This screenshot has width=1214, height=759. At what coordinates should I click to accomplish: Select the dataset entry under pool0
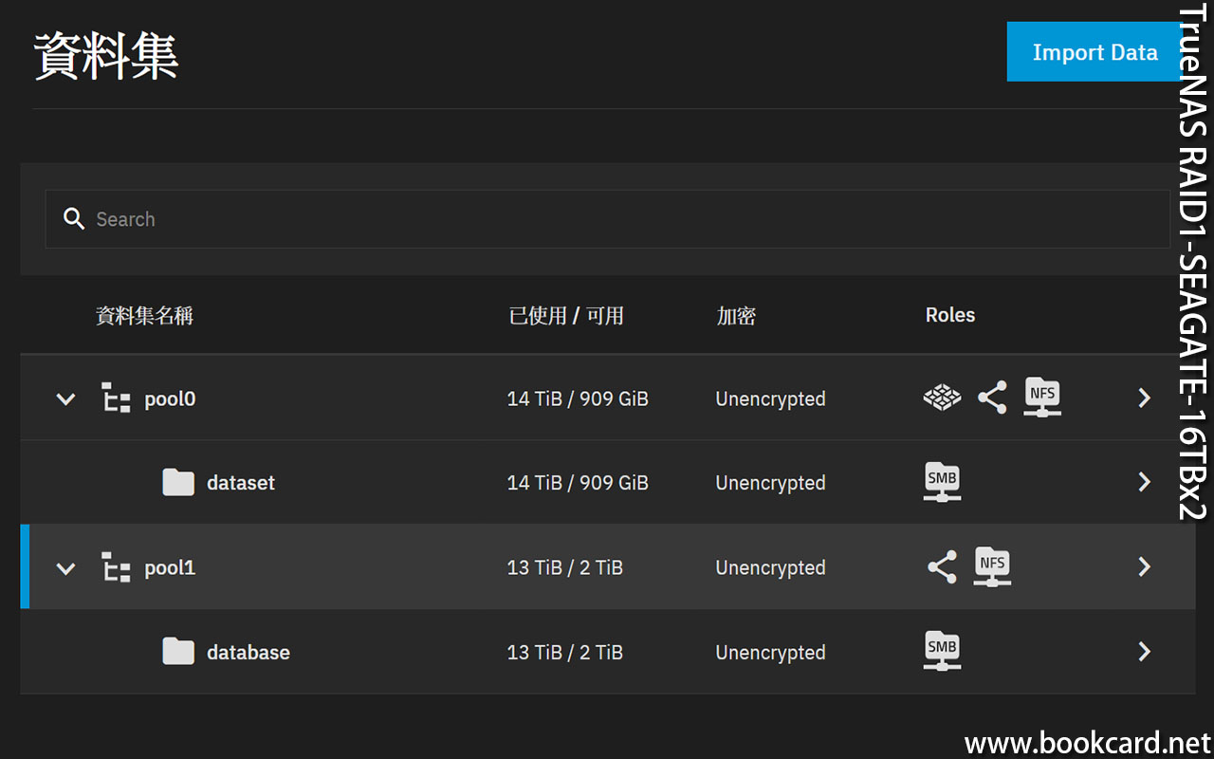[241, 483]
